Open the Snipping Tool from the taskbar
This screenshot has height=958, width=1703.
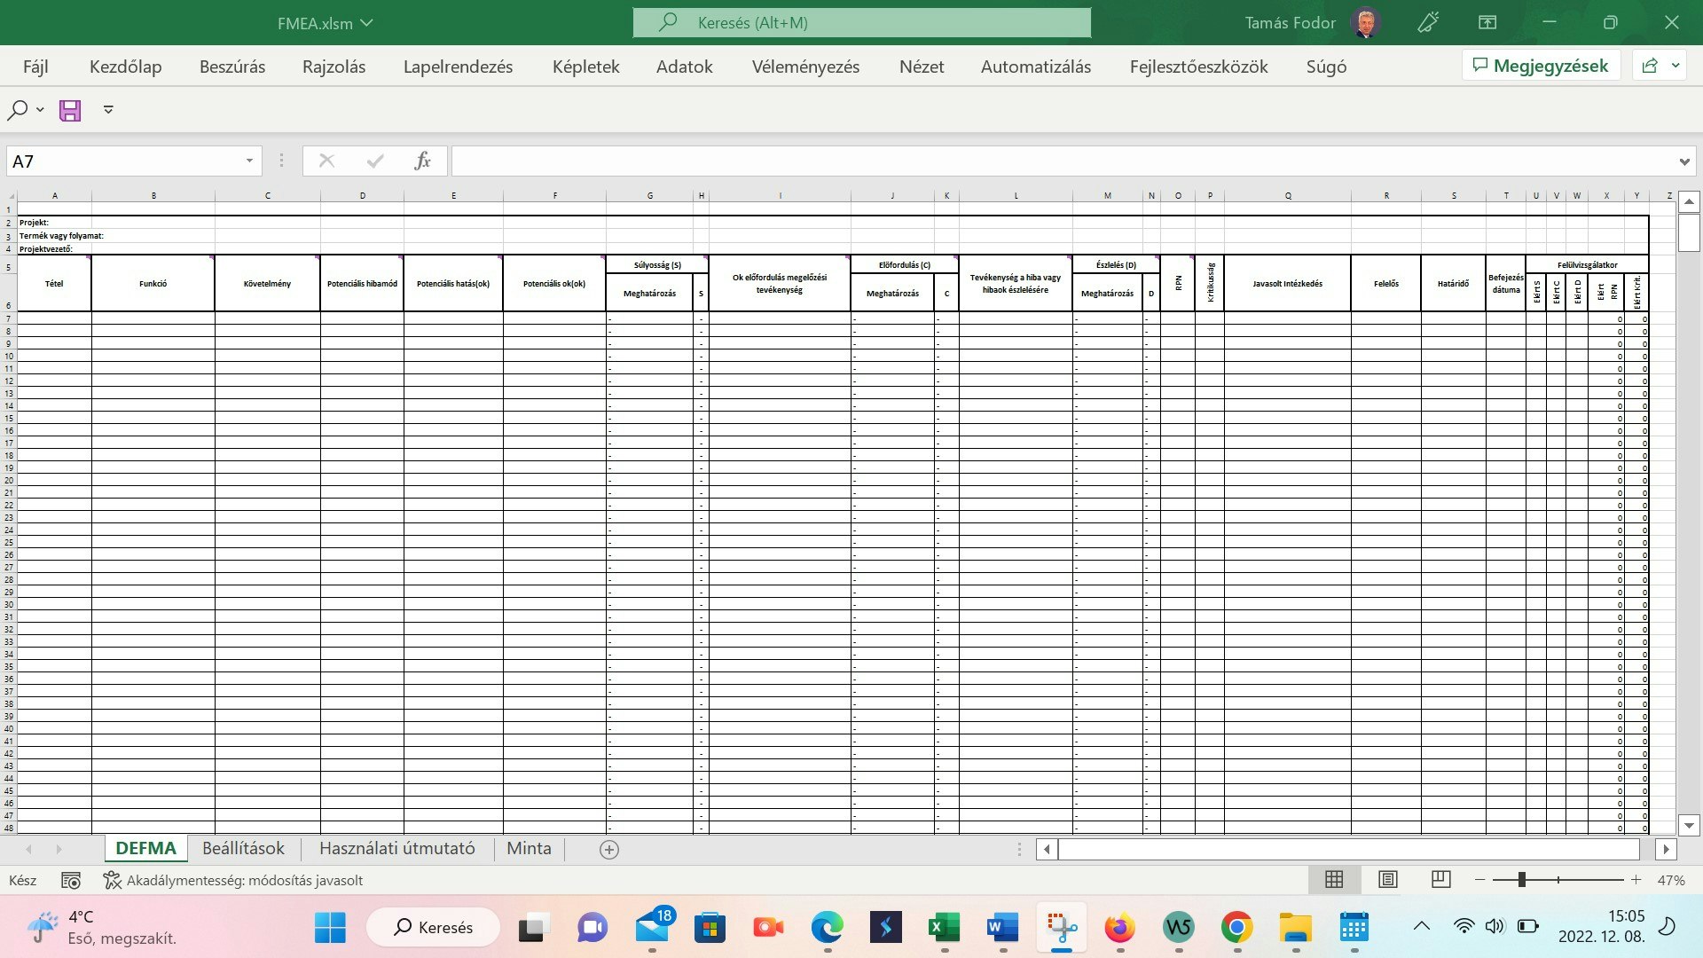tap(1061, 928)
